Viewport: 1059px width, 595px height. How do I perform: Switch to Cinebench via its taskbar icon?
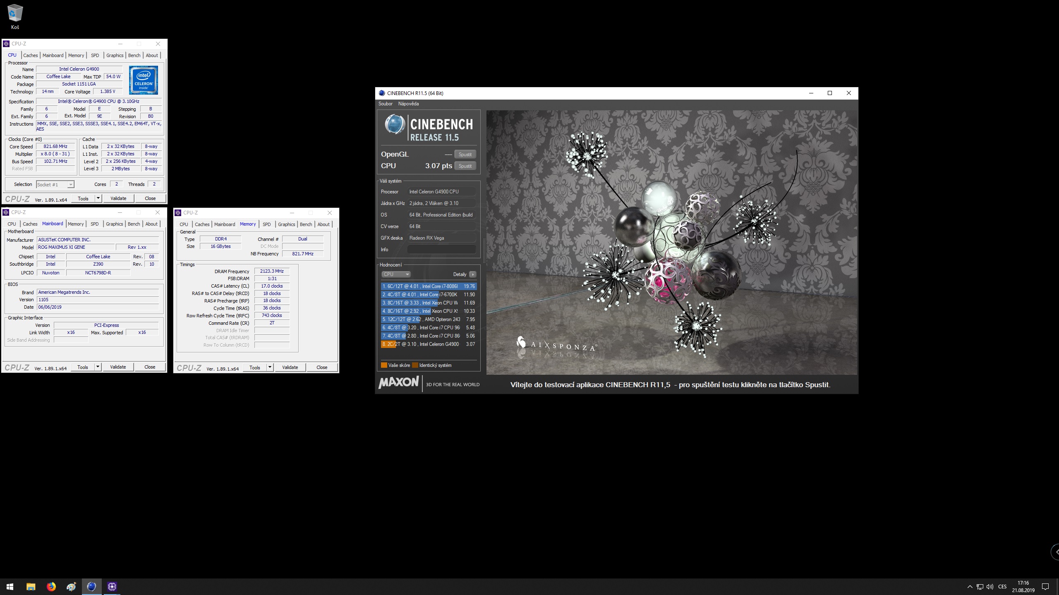pos(91,586)
